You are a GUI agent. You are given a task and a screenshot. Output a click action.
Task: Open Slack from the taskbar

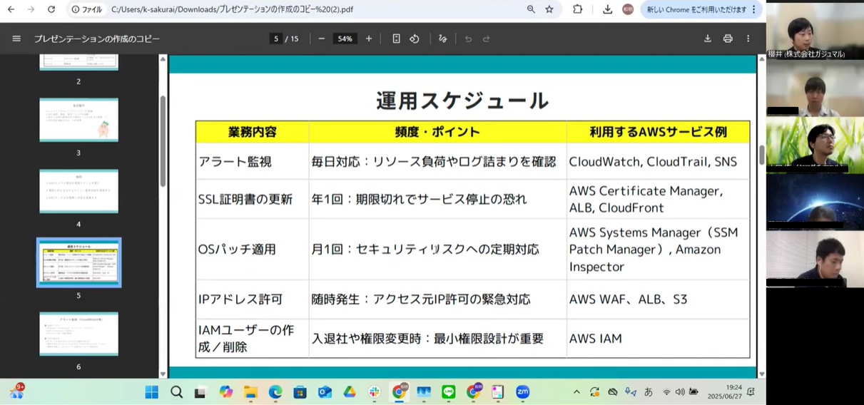(x=375, y=391)
